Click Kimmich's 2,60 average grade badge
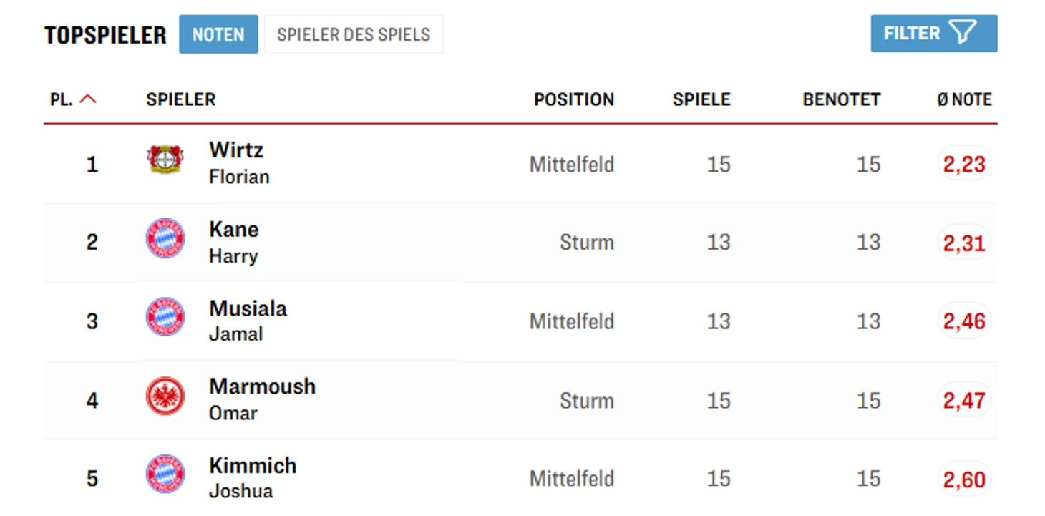Image resolution: width=1045 pixels, height=516 pixels. click(964, 479)
